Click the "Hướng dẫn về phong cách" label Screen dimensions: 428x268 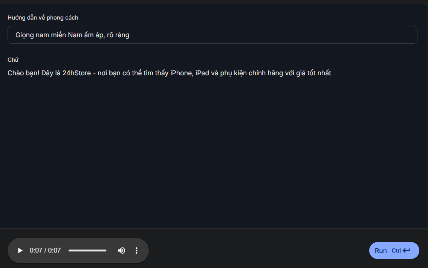point(43,18)
